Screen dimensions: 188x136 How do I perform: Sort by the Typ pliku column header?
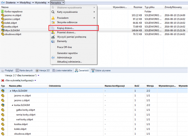point(149,7)
